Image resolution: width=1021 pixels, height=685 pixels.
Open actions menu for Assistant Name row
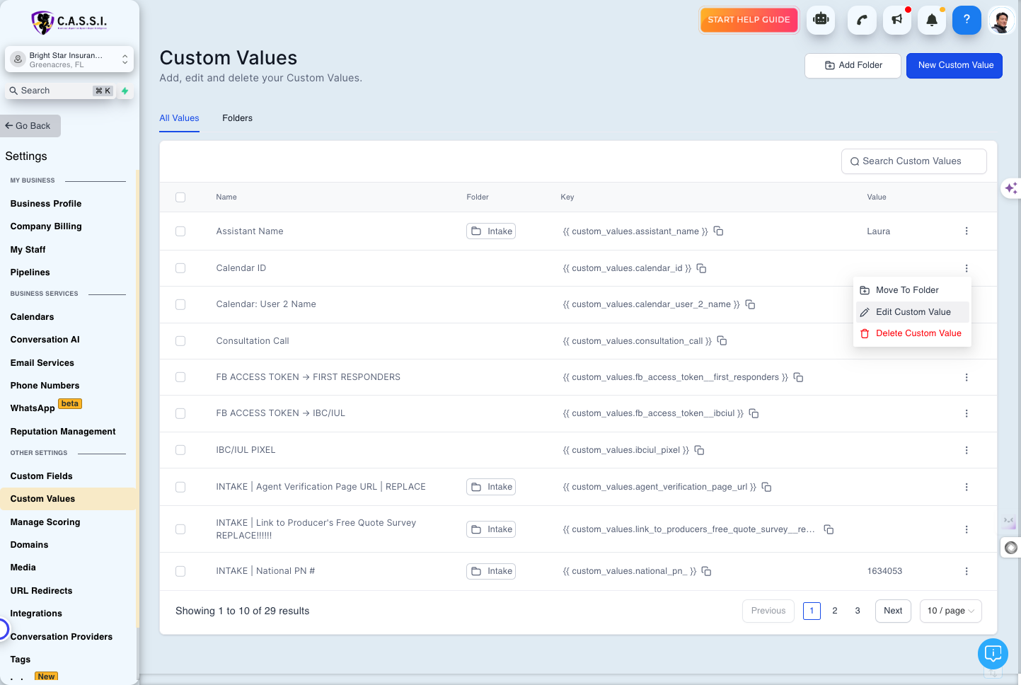point(967,231)
